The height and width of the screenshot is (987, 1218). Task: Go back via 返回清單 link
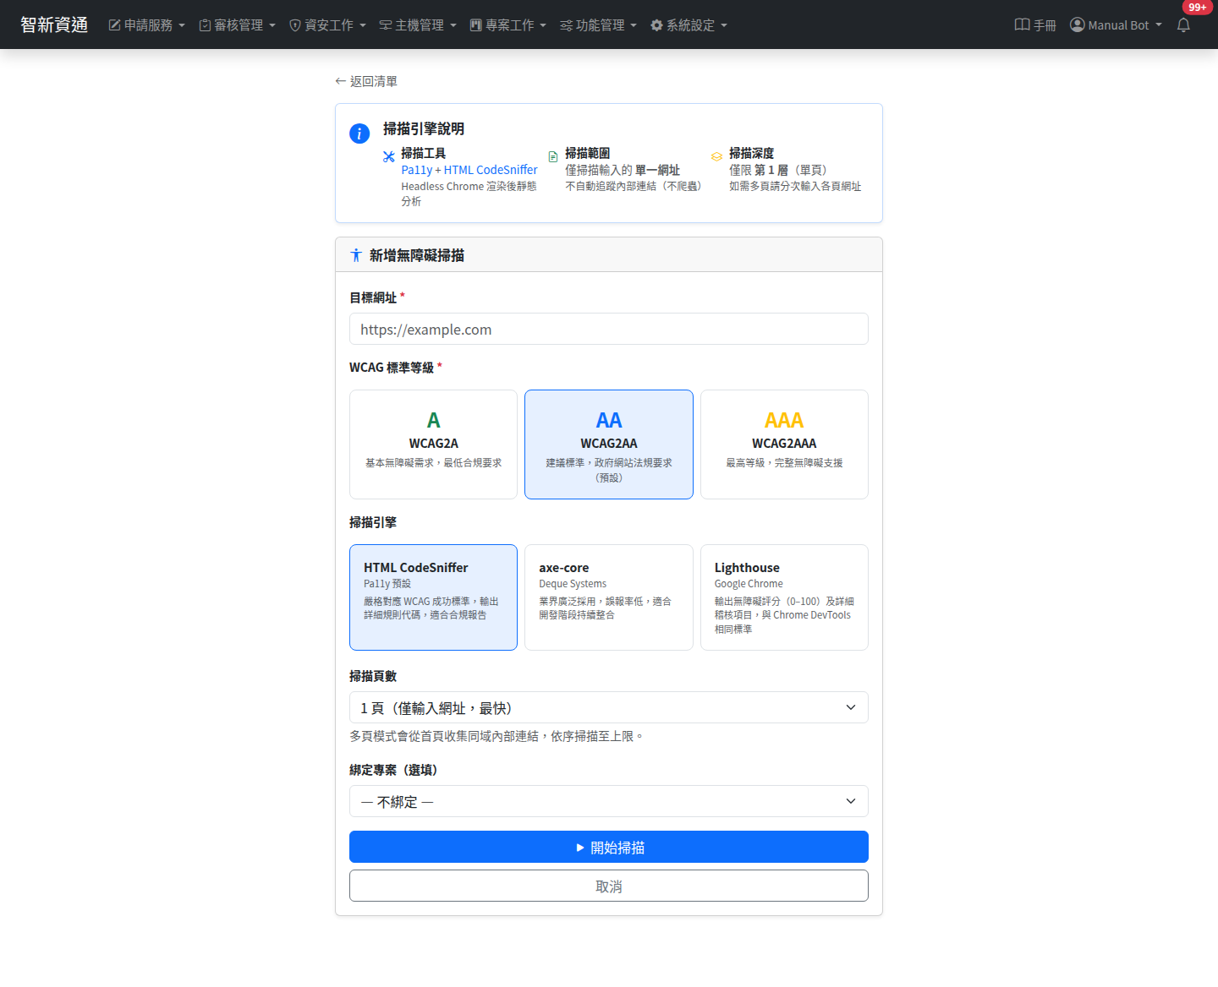(x=366, y=81)
